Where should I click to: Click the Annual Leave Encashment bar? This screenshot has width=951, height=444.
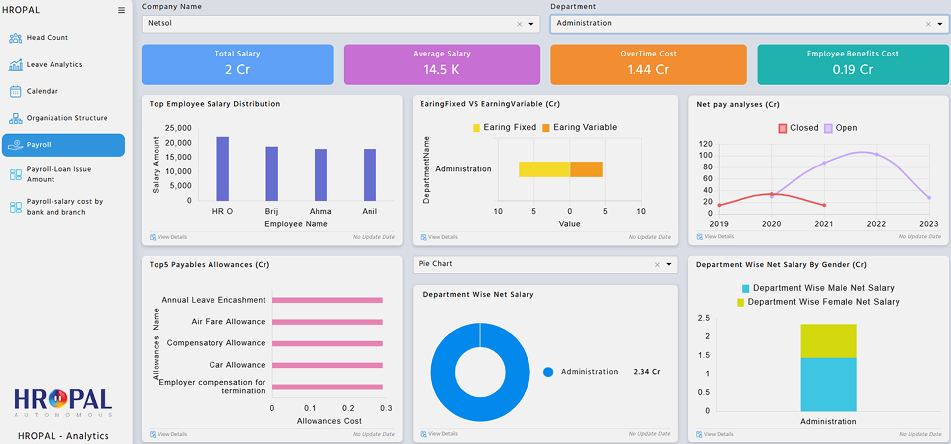[x=327, y=300]
